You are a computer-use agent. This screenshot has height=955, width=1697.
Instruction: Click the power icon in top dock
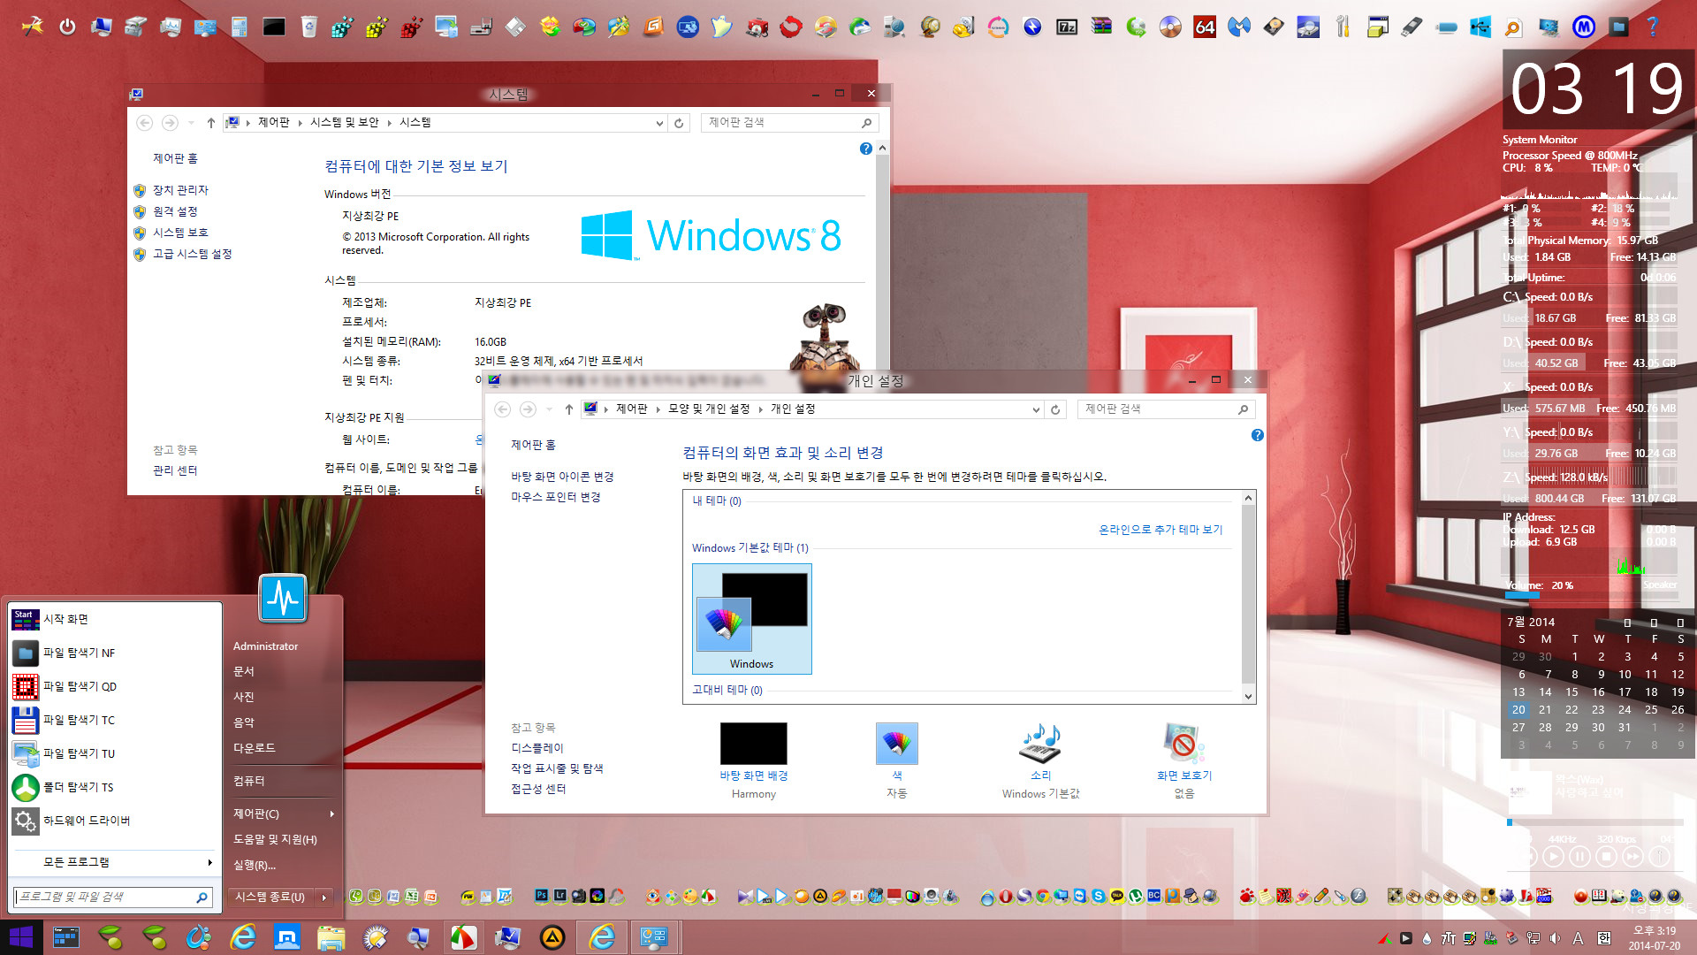(67, 27)
